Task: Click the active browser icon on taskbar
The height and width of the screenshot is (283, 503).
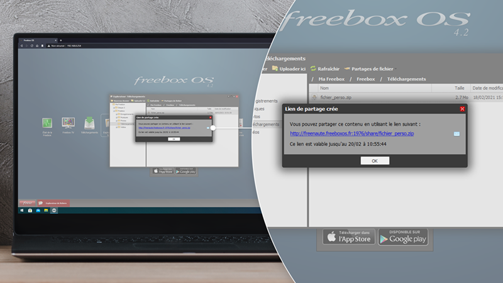Action: pyautogui.click(x=54, y=211)
